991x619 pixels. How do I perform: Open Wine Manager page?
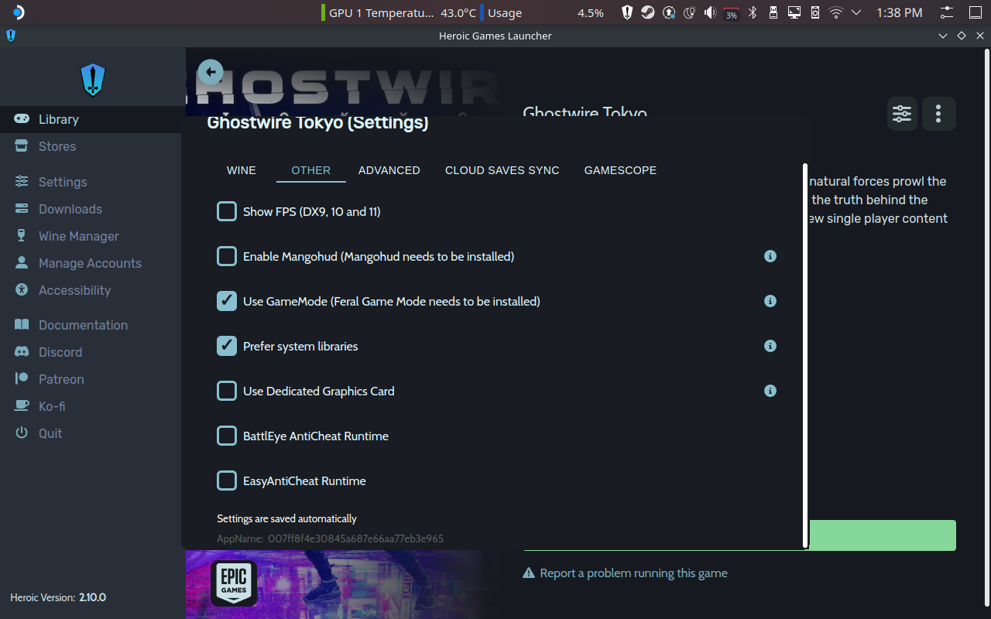pos(91,236)
